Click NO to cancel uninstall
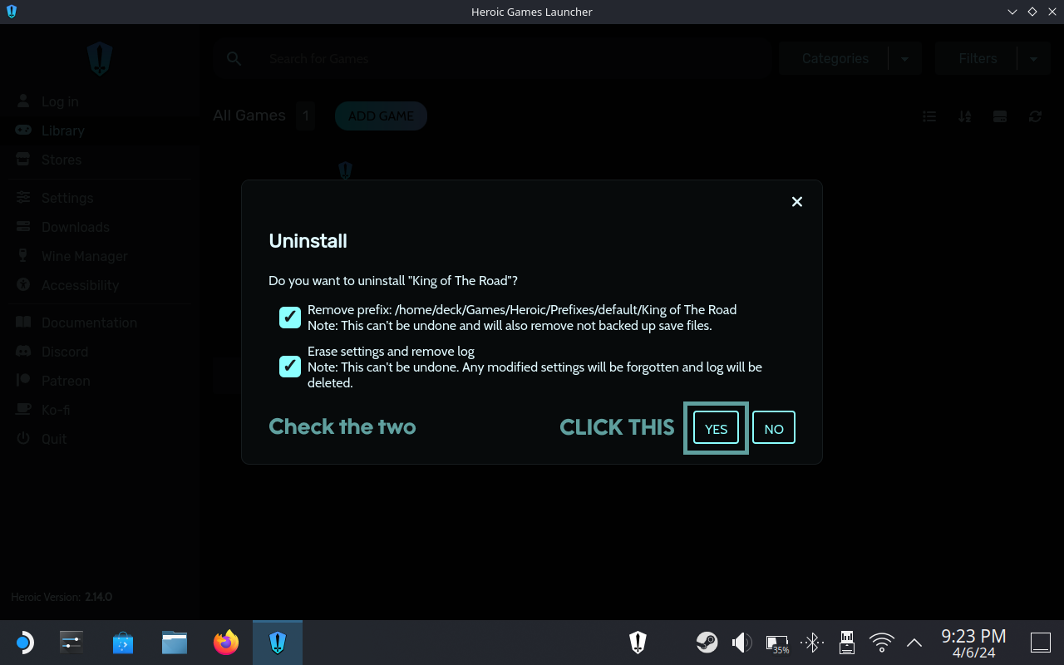1064x665 pixels. tap(774, 428)
